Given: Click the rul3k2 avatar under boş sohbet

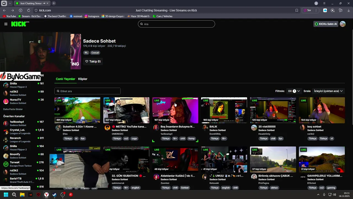Looking at the screenshot, I should tap(303, 127).
